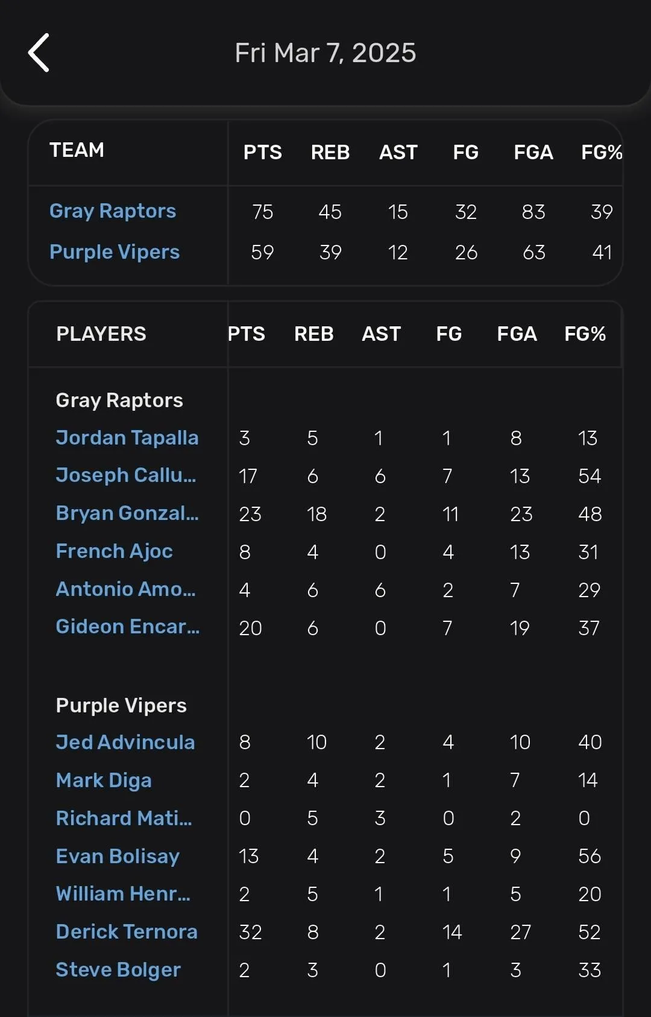Screen dimensions: 651x1017
Task: Open Derick Ternora's player page
Action: tap(127, 933)
